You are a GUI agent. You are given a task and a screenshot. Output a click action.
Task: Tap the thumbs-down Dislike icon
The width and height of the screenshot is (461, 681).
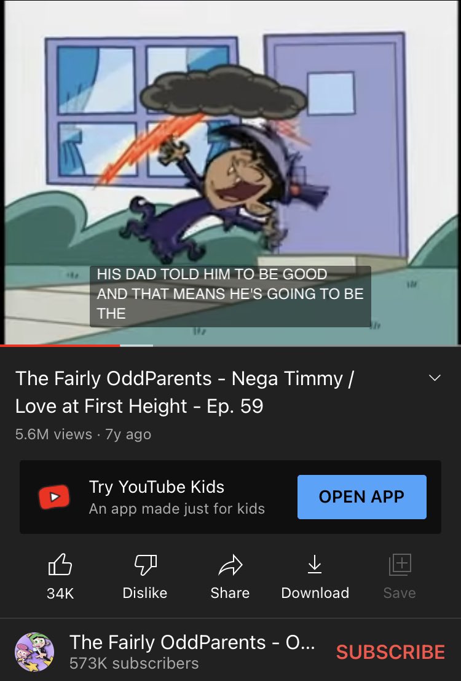(x=145, y=565)
